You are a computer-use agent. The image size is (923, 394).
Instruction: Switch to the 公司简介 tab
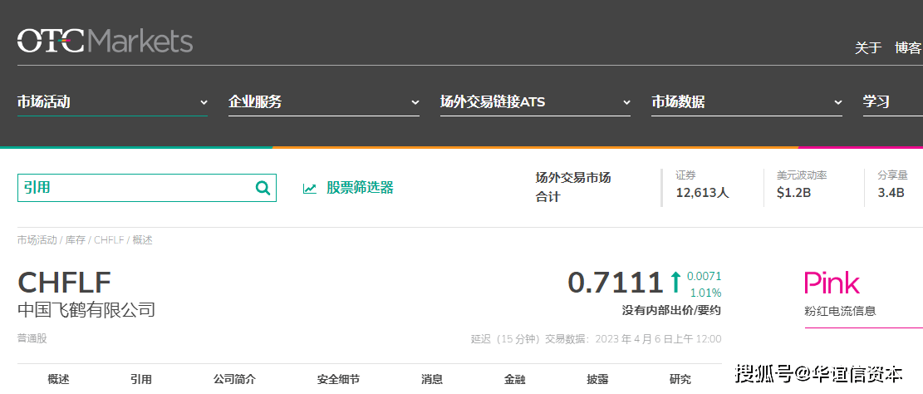(x=234, y=379)
